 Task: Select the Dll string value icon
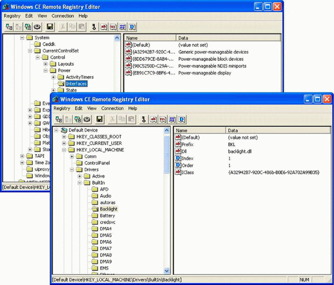[177, 151]
